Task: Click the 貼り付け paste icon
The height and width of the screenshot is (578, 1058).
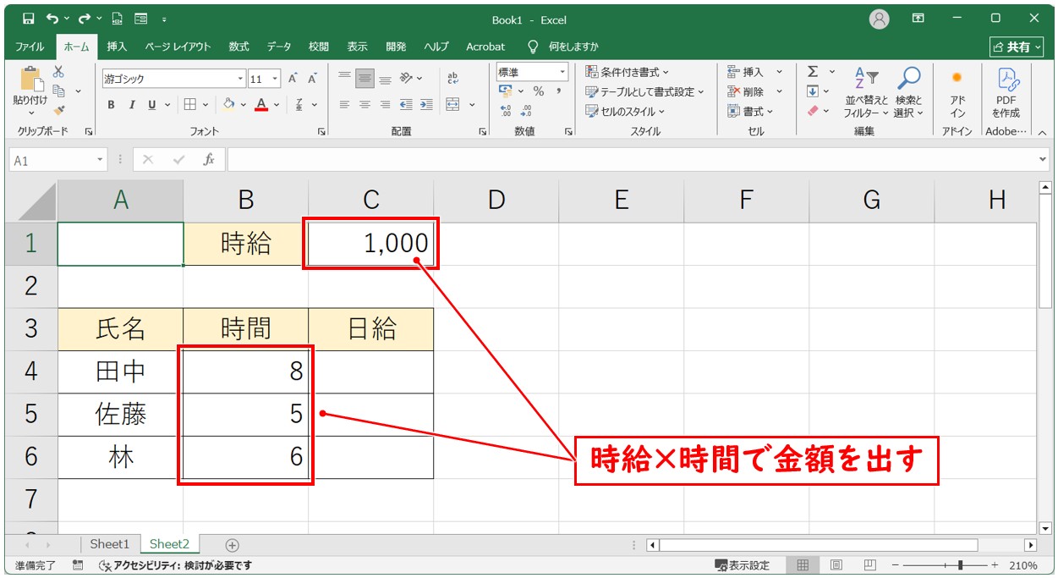Action: pos(31,80)
